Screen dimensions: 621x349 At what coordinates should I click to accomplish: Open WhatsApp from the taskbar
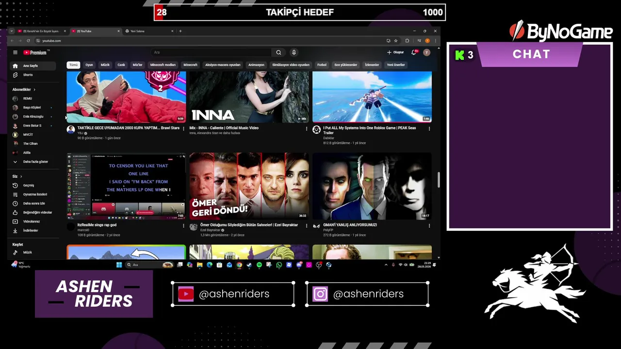(x=279, y=265)
